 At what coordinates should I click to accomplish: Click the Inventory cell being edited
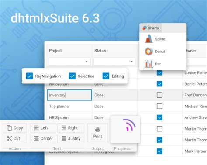(69, 95)
